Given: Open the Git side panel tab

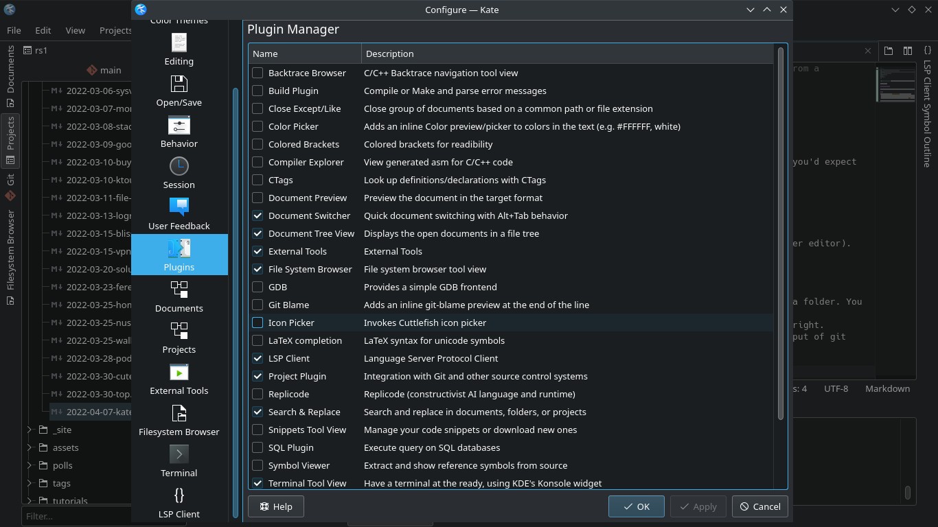Looking at the screenshot, I should (10, 187).
